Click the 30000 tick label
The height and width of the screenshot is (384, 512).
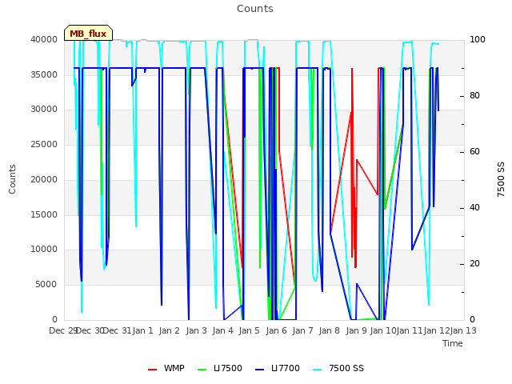tap(44, 109)
